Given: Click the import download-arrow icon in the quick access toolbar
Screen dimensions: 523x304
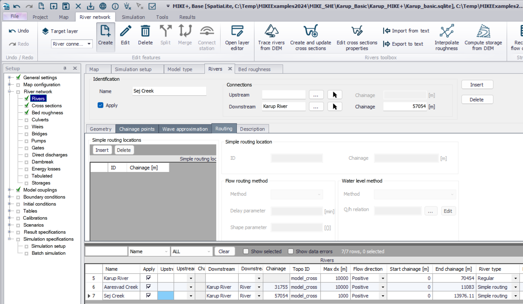Looking at the screenshot, I should [x=90, y=6].
